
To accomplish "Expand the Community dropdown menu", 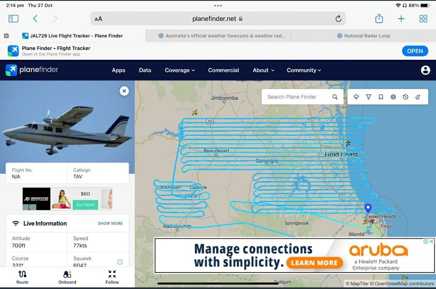I will pyautogui.click(x=304, y=70).
